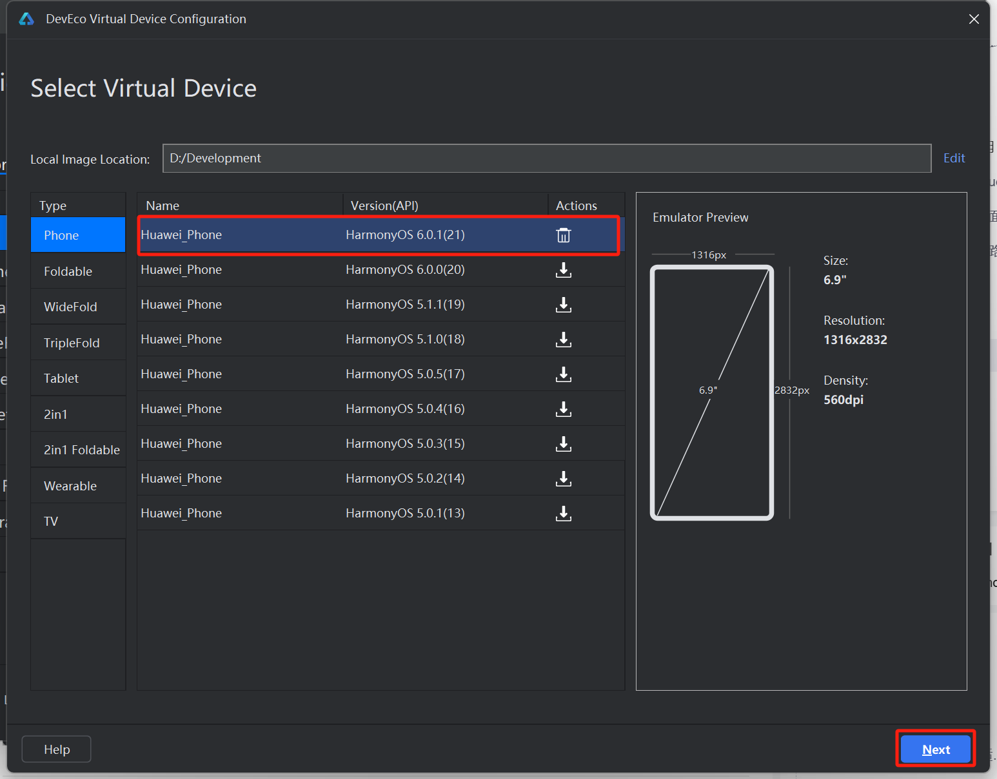Click the phone outline in Emulator Preview
Screen dimensions: 997x779
click(x=712, y=392)
